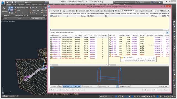This screenshot has width=177, height=99.
Task: Switch to Alignments tab in ProjectExplorer
Action: coord(56,11)
